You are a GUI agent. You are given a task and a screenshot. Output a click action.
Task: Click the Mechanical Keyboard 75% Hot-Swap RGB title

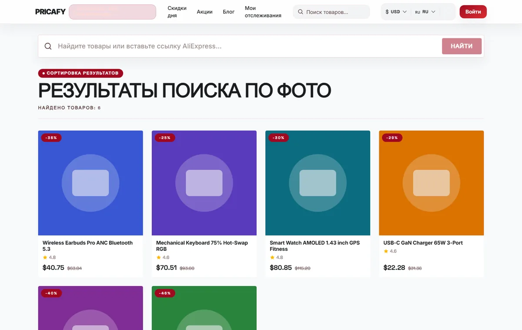(202, 246)
